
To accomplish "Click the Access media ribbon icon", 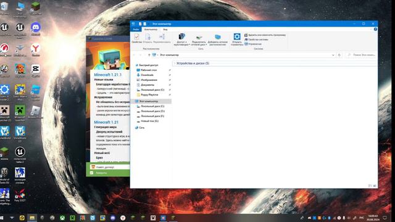I will [x=181, y=39].
